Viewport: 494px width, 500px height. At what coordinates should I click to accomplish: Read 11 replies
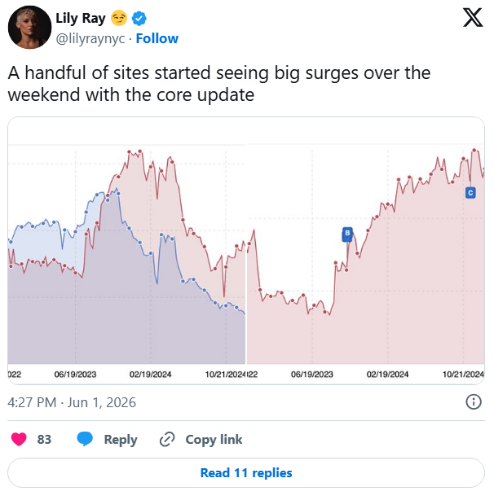click(246, 472)
